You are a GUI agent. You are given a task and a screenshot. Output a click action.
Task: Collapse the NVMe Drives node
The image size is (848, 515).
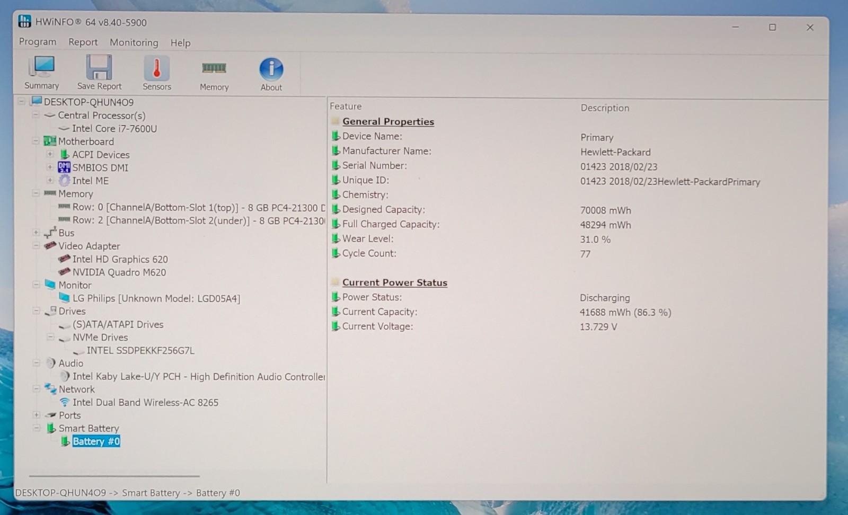(x=50, y=337)
